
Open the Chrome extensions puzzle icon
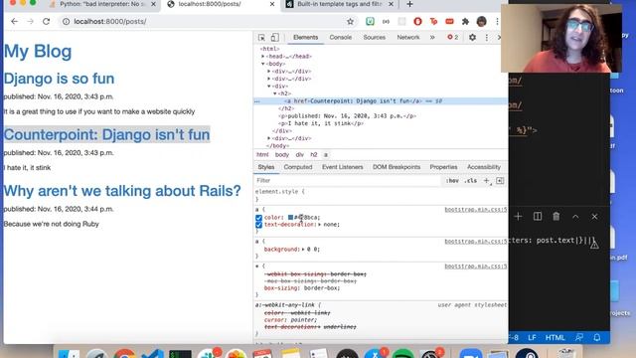click(465, 22)
